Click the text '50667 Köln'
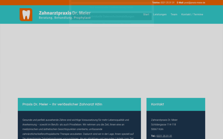 [157, 129]
